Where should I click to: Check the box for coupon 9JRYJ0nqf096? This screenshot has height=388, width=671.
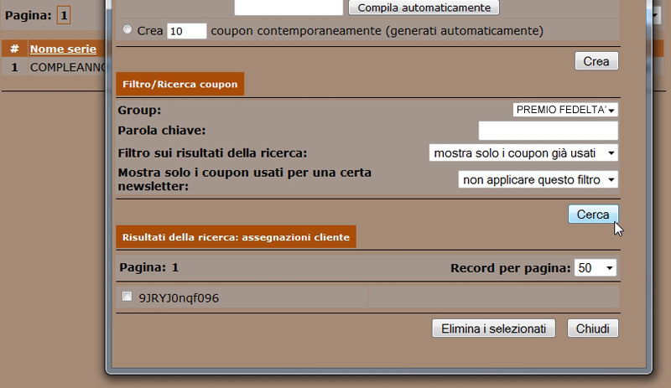pyautogui.click(x=127, y=296)
